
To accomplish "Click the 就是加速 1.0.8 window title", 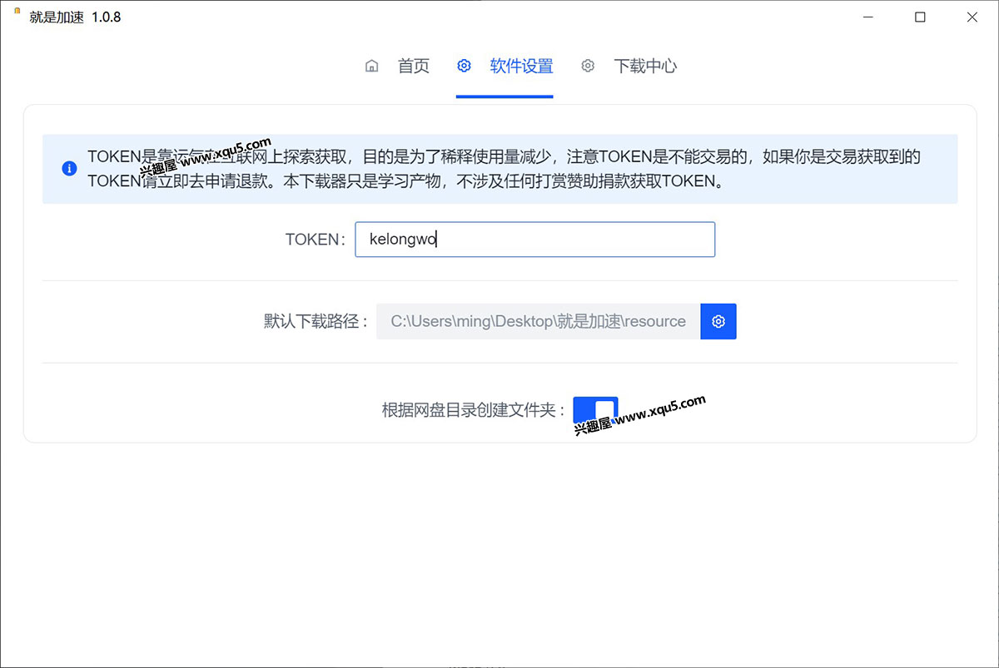I will coord(75,17).
